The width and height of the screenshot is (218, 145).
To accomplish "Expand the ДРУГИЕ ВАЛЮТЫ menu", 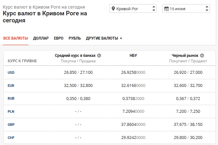I will pos(104,38).
